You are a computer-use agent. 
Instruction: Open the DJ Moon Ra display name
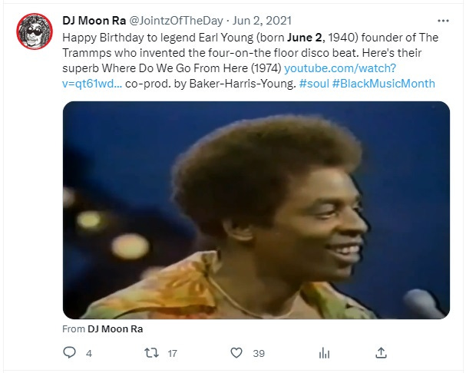(94, 21)
